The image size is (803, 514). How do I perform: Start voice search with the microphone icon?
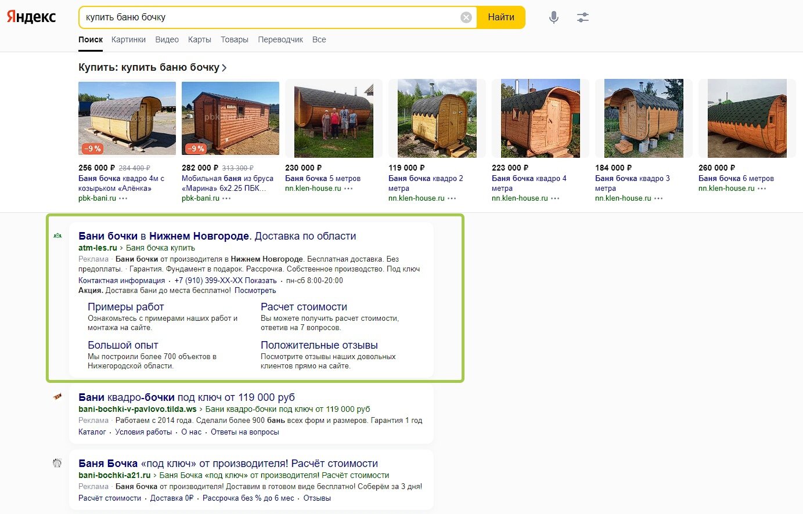coord(554,17)
